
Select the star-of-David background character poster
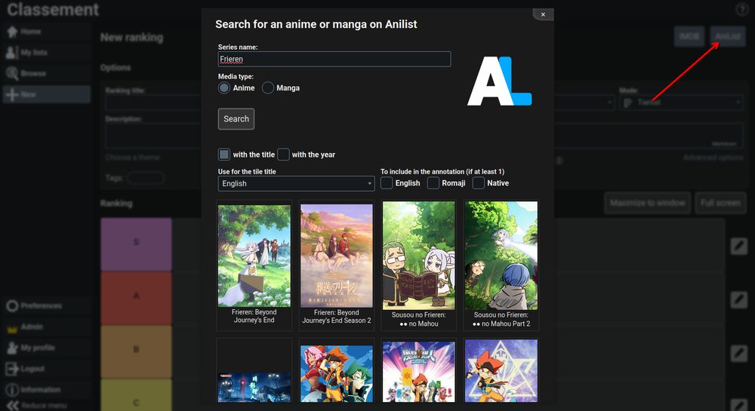pyautogui.click(x=501, y=370)
